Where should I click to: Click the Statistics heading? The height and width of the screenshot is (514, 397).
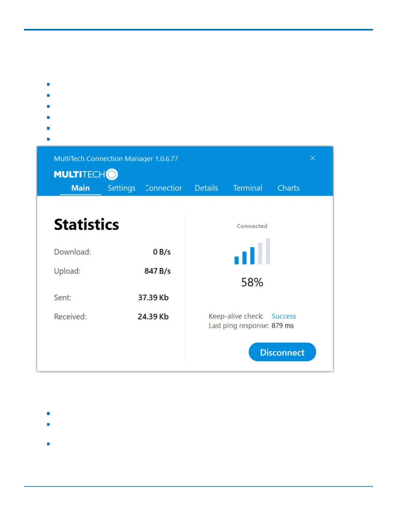click(87, 225)
